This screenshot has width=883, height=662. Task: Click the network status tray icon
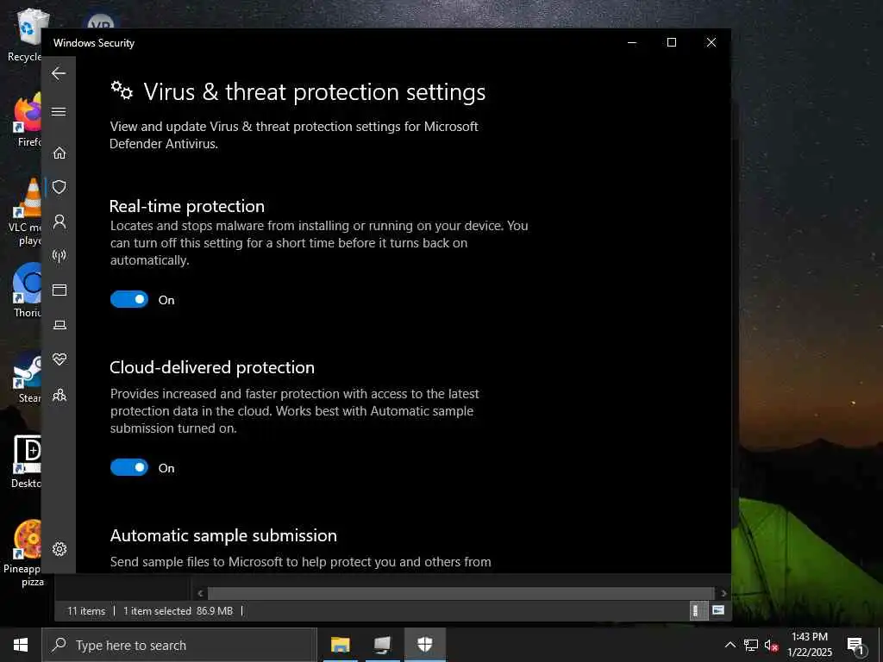[751, 645]
